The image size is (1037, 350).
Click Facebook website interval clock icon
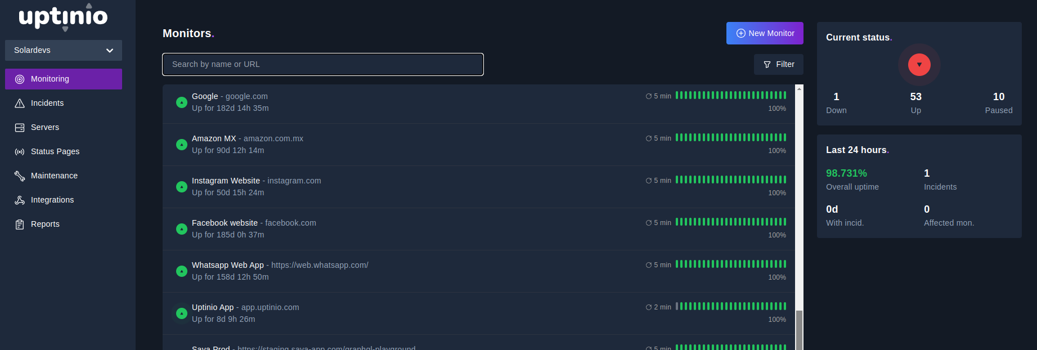click(x=649, y=223)
